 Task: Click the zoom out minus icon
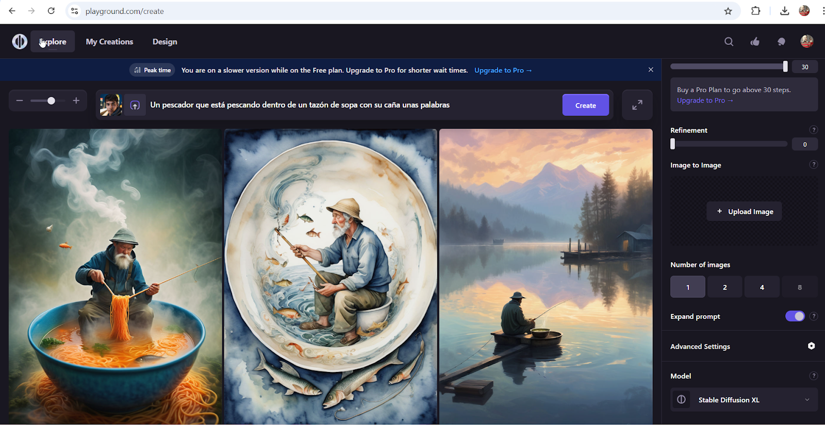[x=20, y=100]
